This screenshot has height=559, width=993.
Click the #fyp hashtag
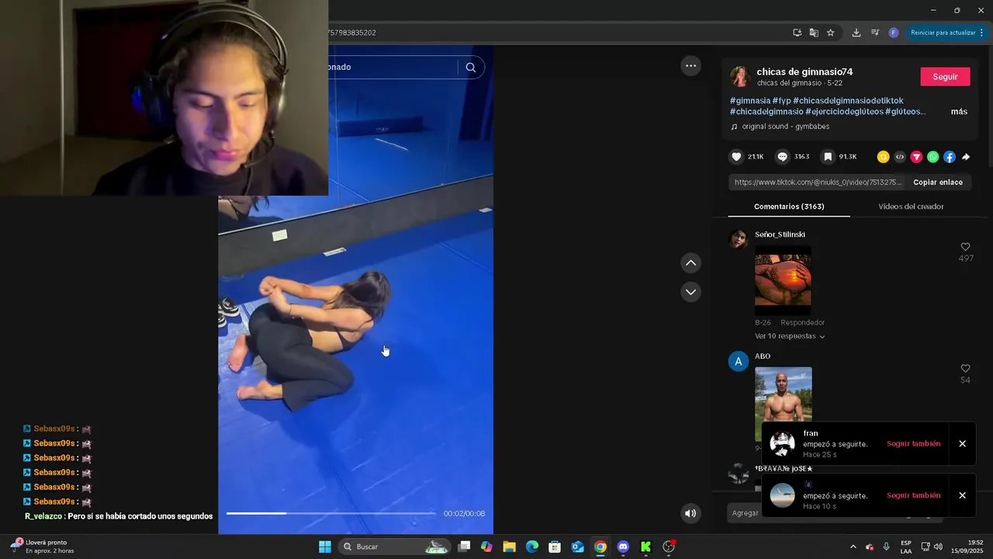781,101
